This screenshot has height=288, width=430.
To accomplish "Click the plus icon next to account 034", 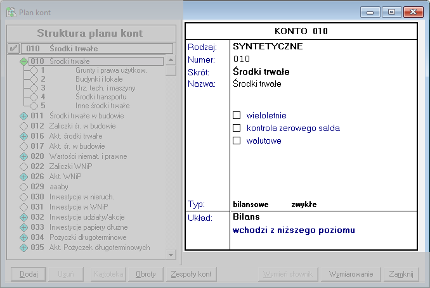I will click(x=24, y=237).
